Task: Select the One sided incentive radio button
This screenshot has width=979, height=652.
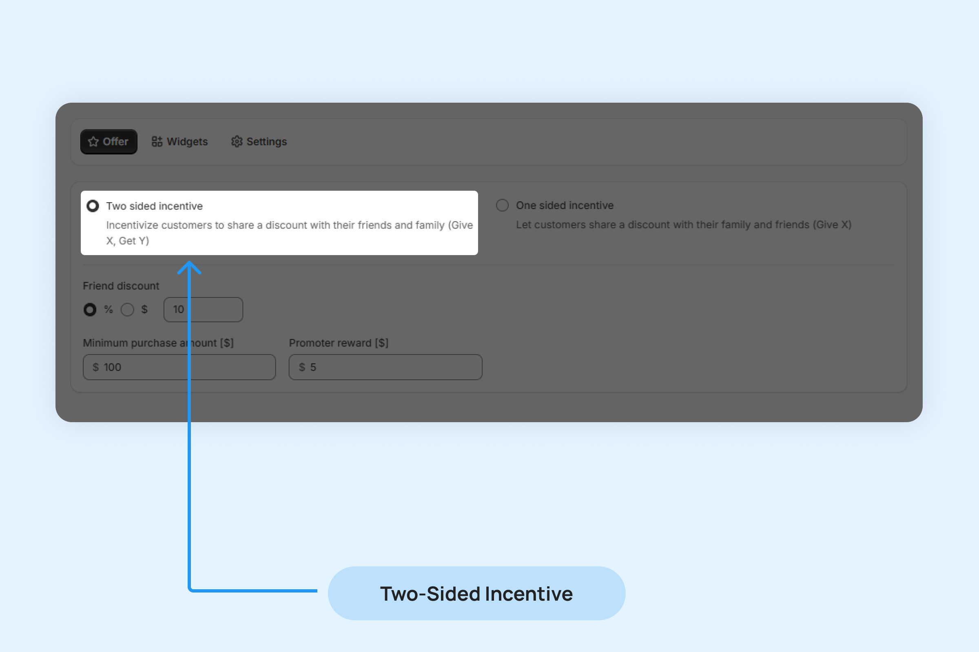Action: [503, 205]
